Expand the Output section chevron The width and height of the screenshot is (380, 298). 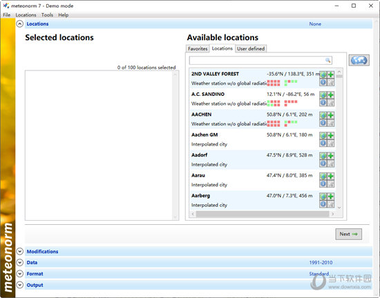pyautogui.click(x=19, y=285)
